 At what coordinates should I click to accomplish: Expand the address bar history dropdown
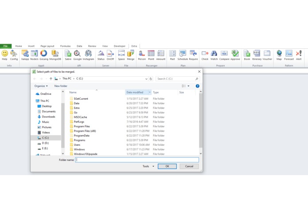[x=146, y=79]
